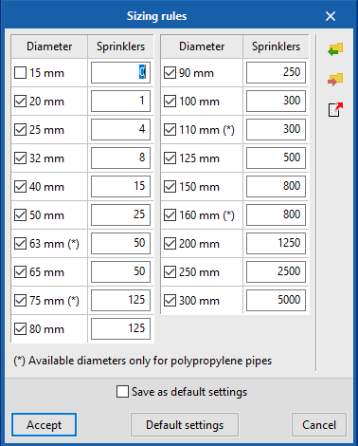Click the 200 mm sprinklers field showing 1250
The width and height of the screenshot is (358, 446).
coord(276,243)
